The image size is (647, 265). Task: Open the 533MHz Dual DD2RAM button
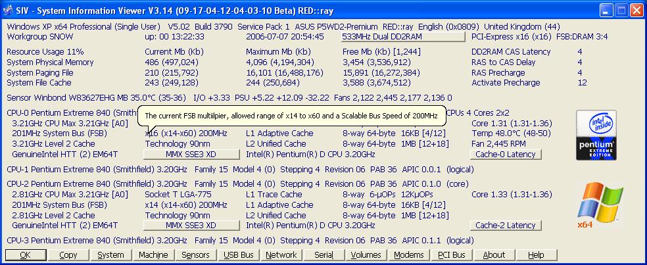(402, 37)
